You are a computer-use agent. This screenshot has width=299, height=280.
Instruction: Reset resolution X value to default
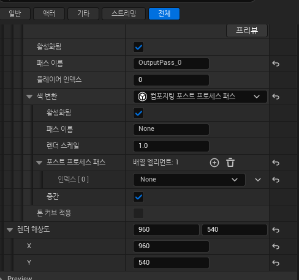click(276, 246)
